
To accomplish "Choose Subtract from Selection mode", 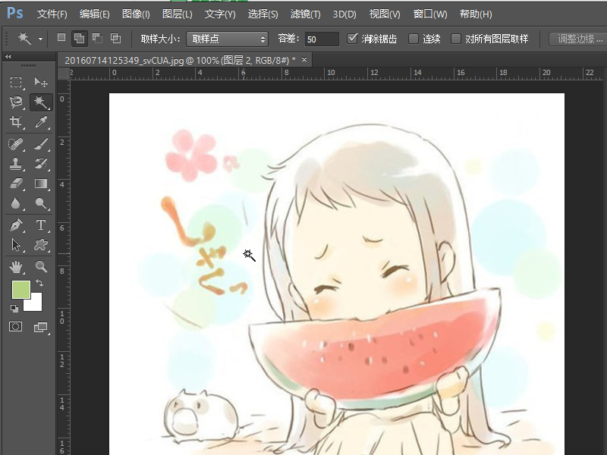I will click(97, 38).
